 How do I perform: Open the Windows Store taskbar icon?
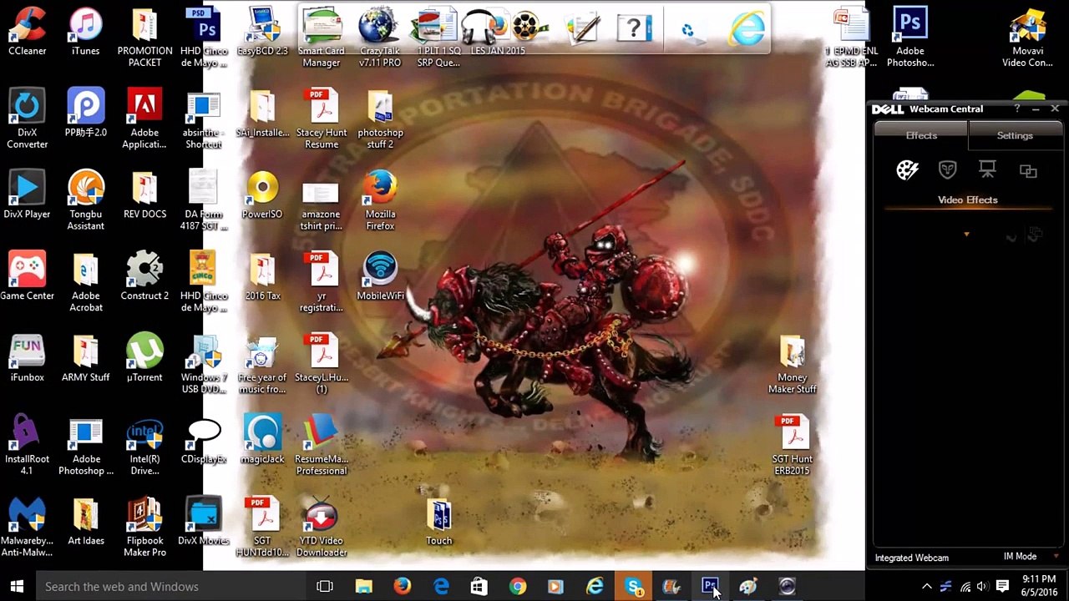479,586
